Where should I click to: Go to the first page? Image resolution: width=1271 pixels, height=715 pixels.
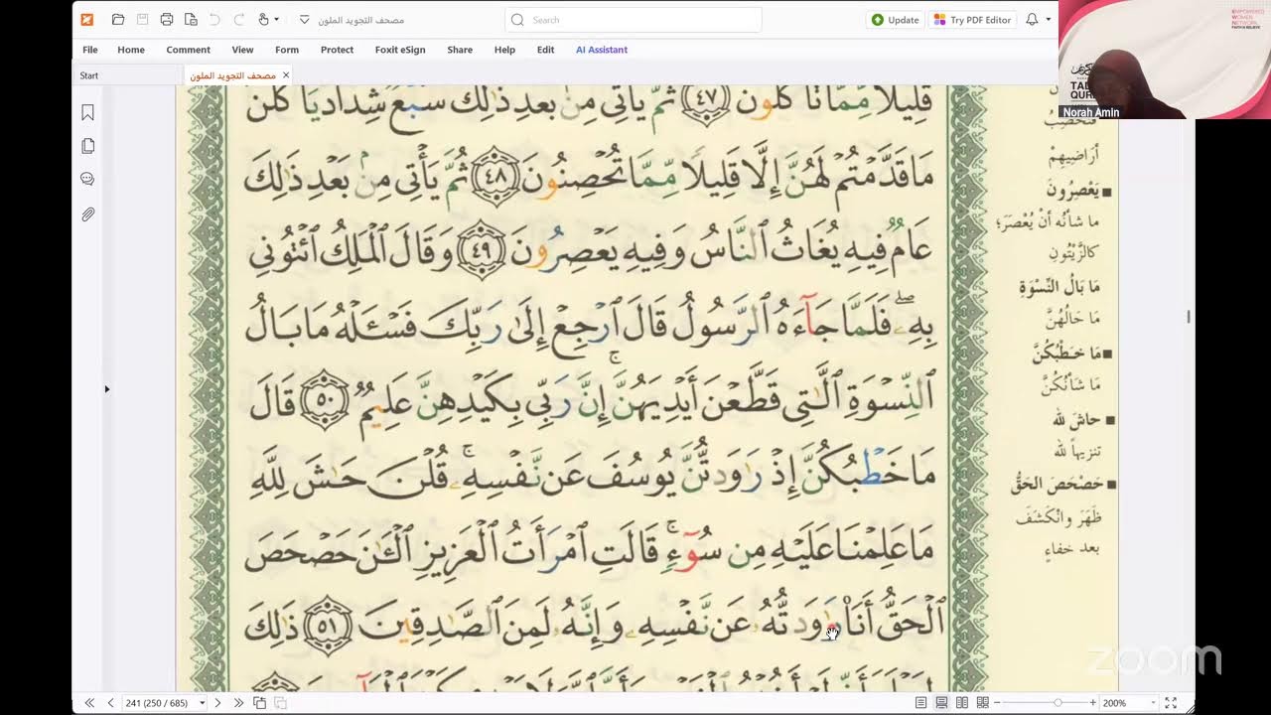click(x=89, y=703)
